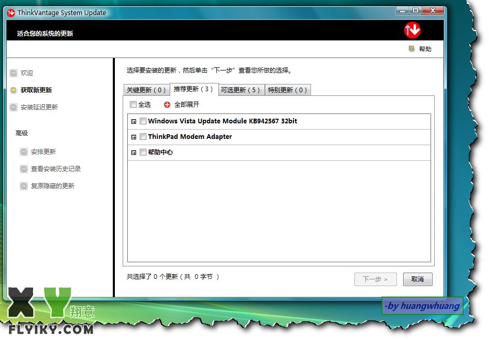The width and height of the screenshot is (489, 340).
Task: Click the arrow icon beside 安排更新
Action: tap(24, 152)
